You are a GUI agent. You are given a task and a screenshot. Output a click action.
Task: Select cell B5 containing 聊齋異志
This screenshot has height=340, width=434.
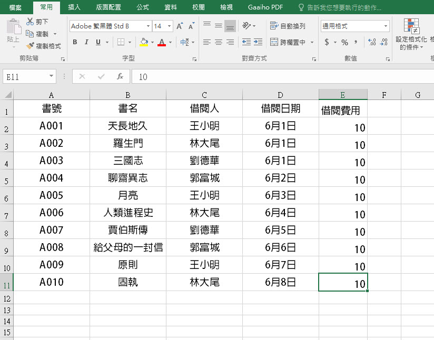click(x=128, y=178)
